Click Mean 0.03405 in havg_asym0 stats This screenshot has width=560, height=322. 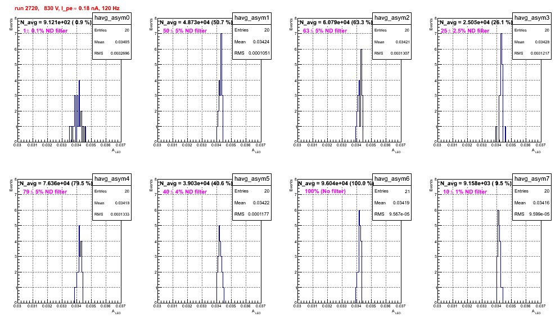coord(112,42)
